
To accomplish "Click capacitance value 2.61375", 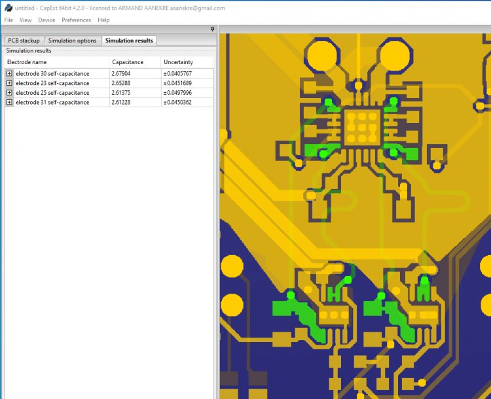I will (121, 93).
